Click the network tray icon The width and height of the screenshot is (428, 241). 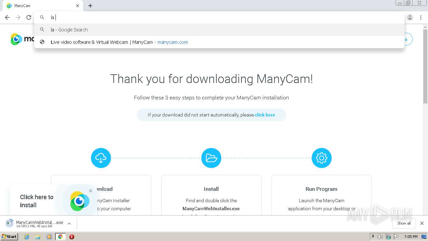[x=388, y=237]
